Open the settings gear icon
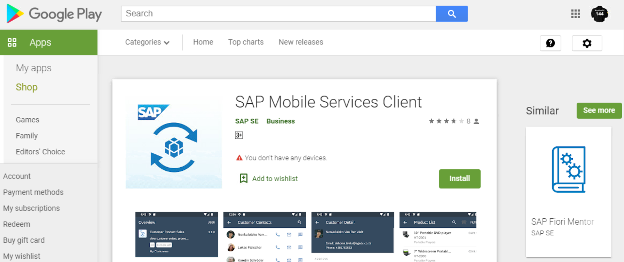Viewport: 624px width, 262px height. coord(587,43)
